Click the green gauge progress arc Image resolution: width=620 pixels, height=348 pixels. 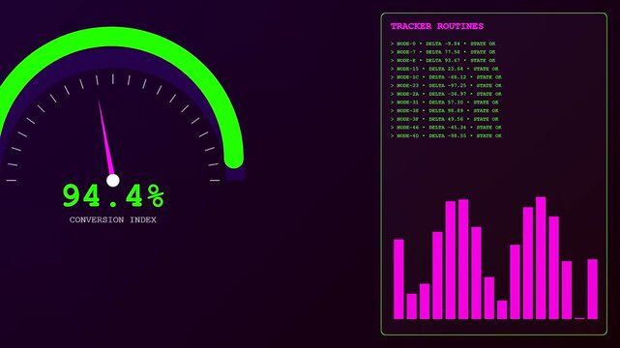(x=113, y=37)
